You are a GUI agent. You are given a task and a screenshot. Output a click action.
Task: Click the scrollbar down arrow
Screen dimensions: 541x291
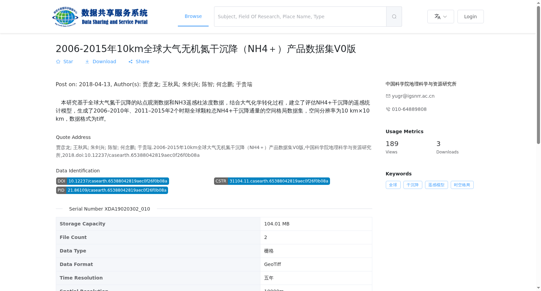coord(538,288)
